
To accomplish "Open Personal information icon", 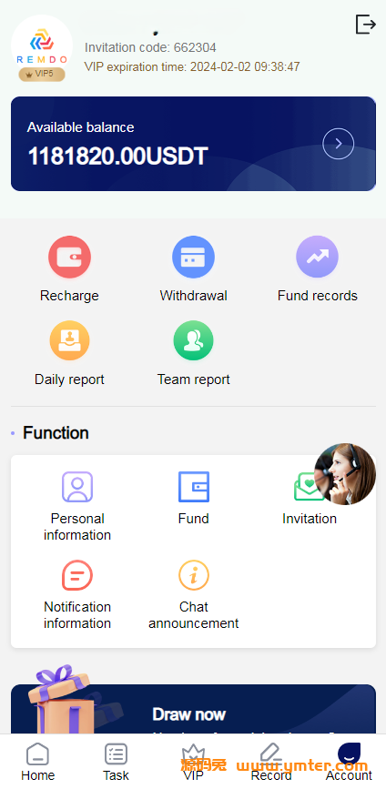I will [77, 487].
